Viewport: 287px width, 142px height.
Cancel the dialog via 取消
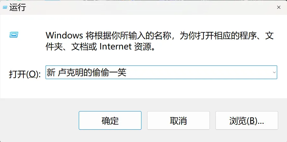178,120
